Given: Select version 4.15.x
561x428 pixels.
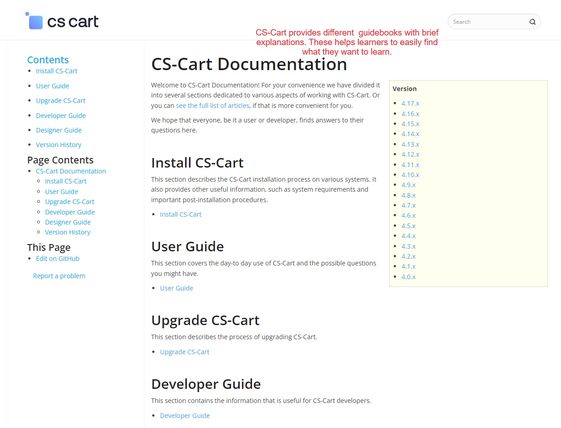Looking at the screenshot, I should (410, 124).
